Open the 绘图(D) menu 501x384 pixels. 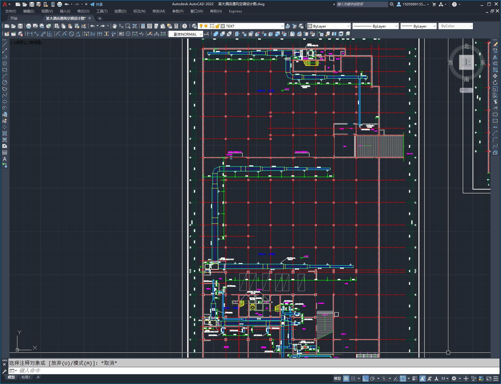120,11
